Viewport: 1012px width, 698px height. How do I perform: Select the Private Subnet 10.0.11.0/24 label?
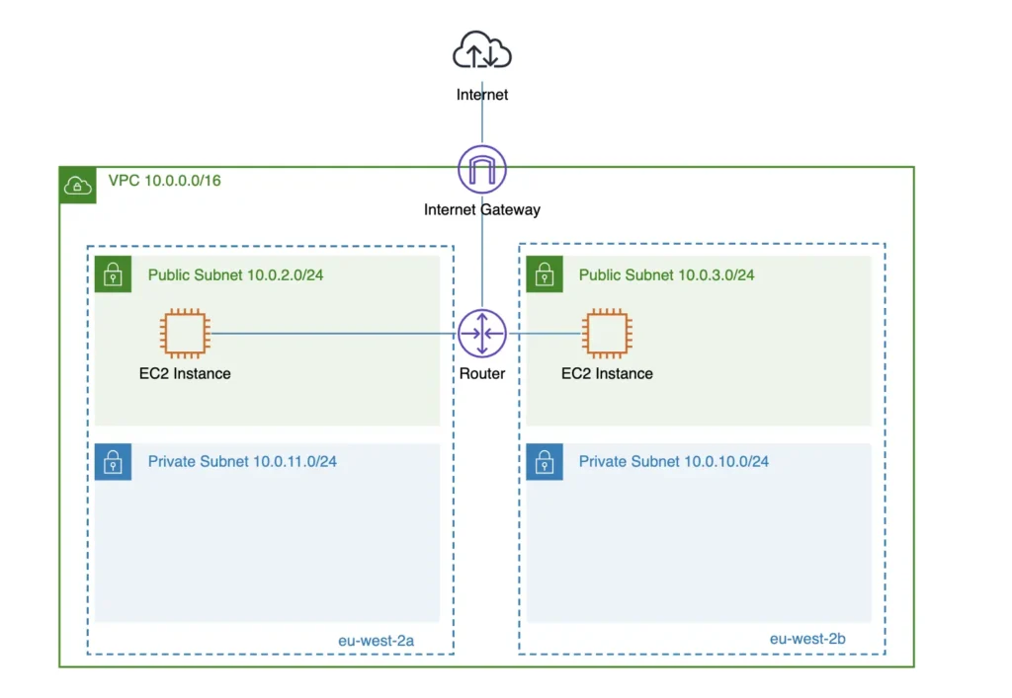point(242,461)
